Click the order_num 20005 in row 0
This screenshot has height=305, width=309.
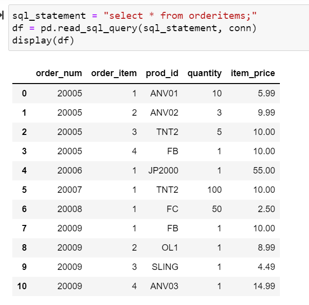pos(70,93)
